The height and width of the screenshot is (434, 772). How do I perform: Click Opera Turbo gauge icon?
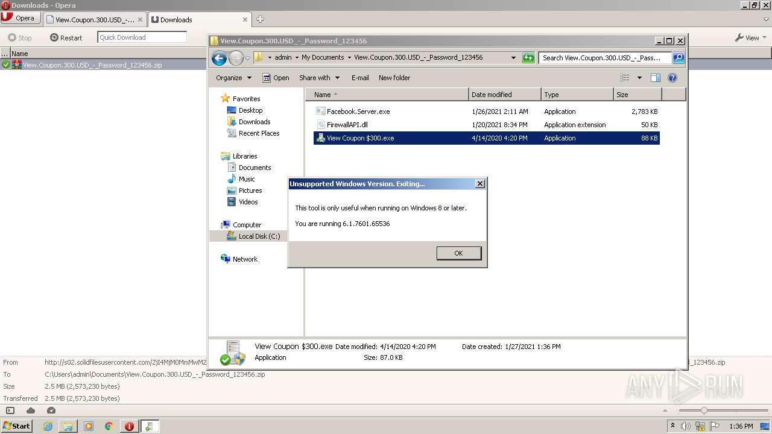51,410
